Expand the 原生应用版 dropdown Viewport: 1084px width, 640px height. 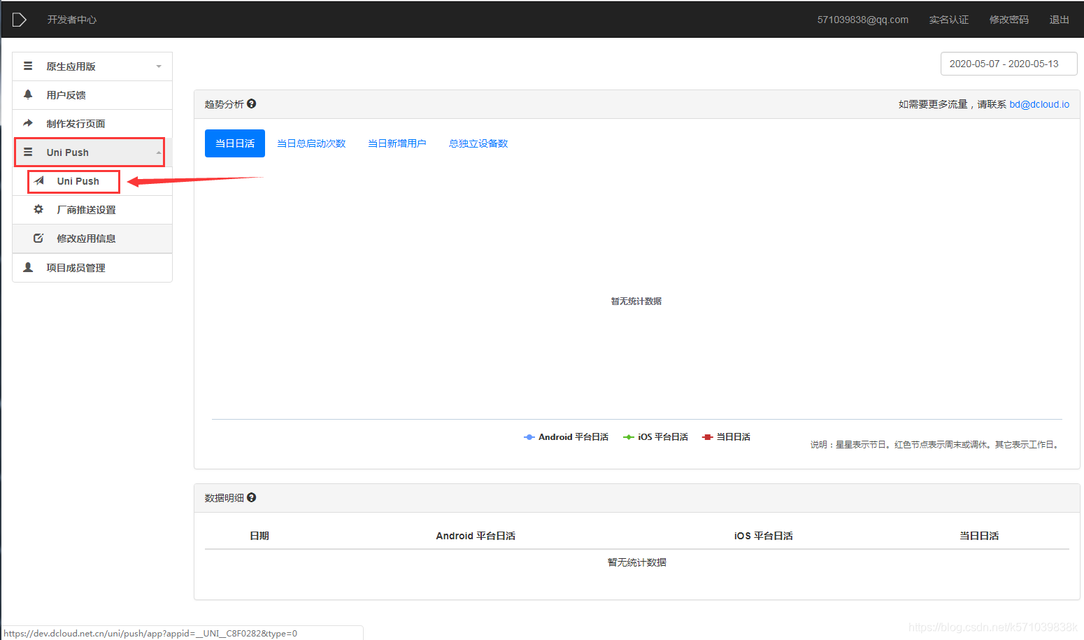point(158,66)
